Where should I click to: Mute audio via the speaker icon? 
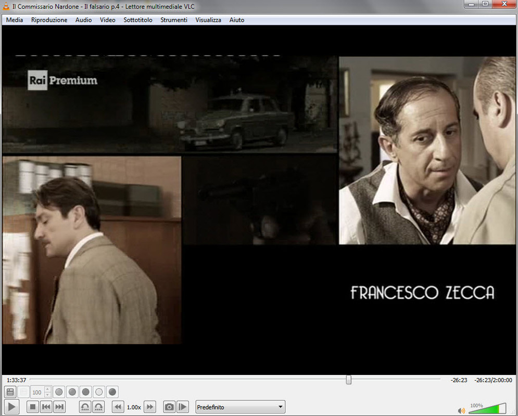tap(461, 410)
